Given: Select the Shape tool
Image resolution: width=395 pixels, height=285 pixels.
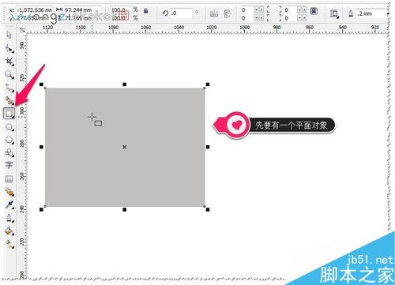Looking at the screenshot, I should 9,48.
